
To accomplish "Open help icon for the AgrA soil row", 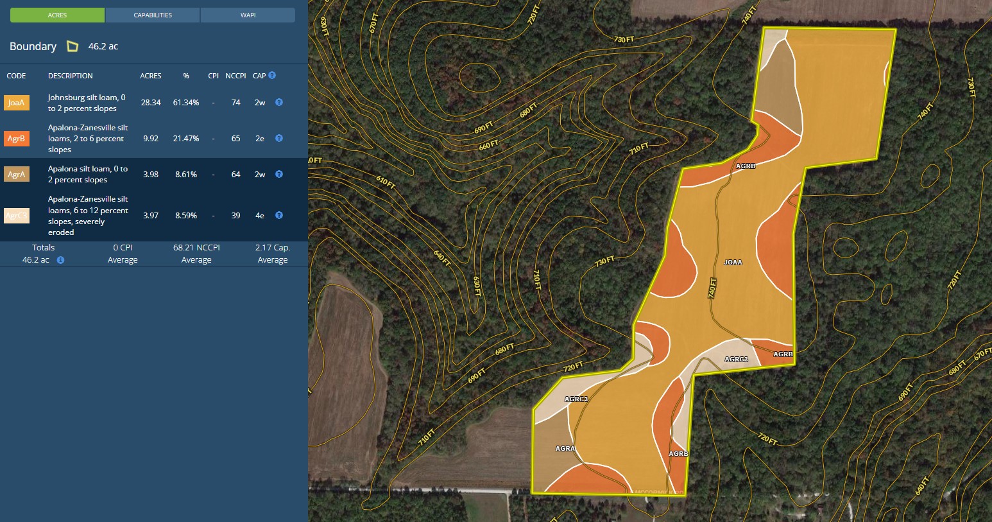I will click(x=279, y=174).
